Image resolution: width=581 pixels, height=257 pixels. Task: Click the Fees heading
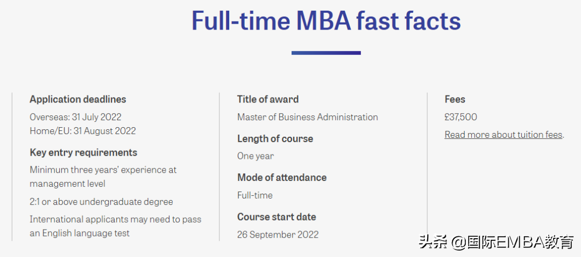pos(455,99)
